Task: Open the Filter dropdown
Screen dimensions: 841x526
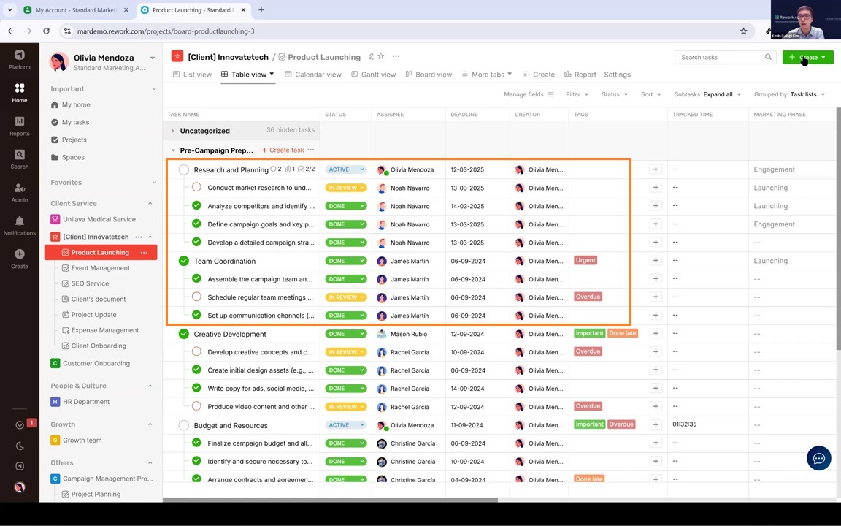Action: 577,94
